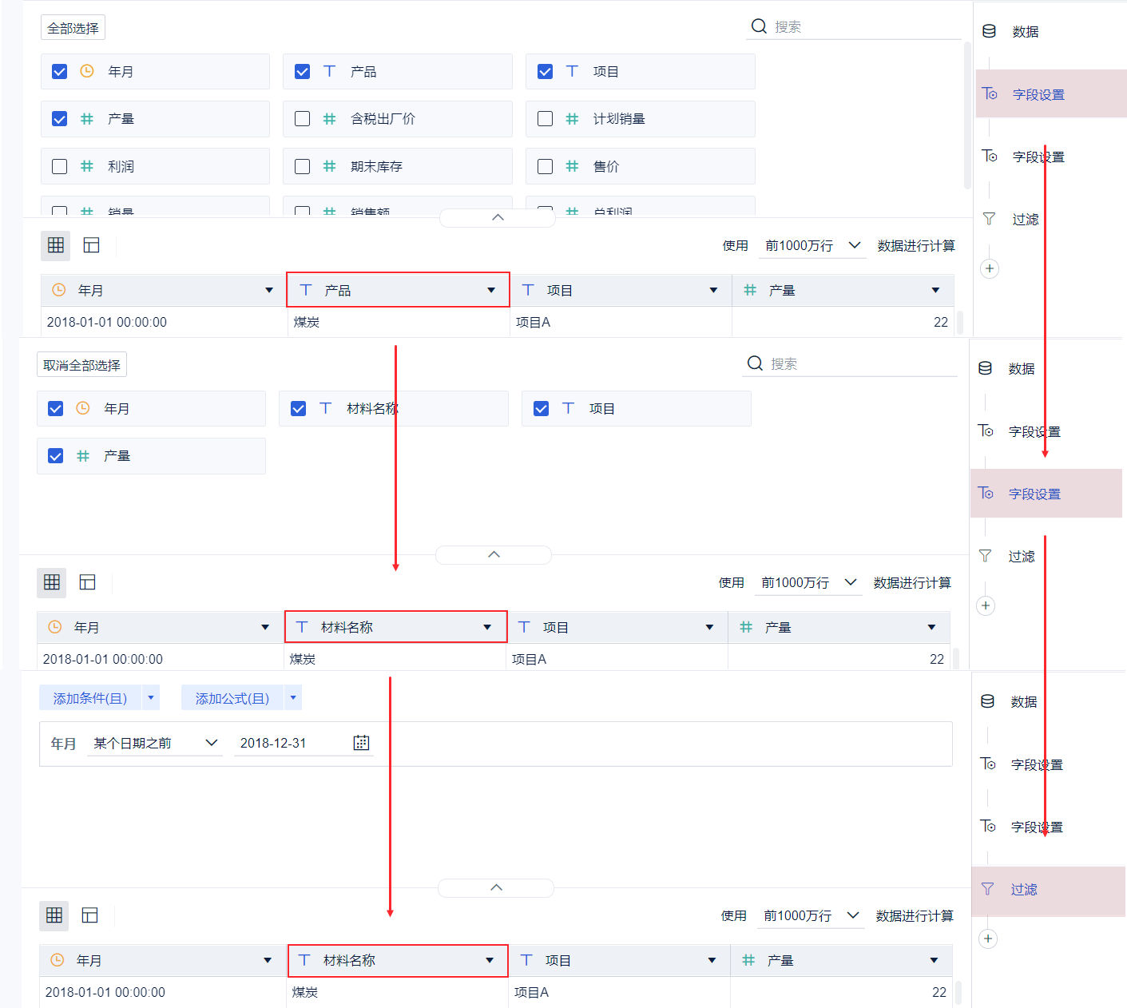The width and height of the screenshot is (1127, 1008).
Task: Click the 取消全部选择 button
Action: pyautogui.click(x=81, y=365)
